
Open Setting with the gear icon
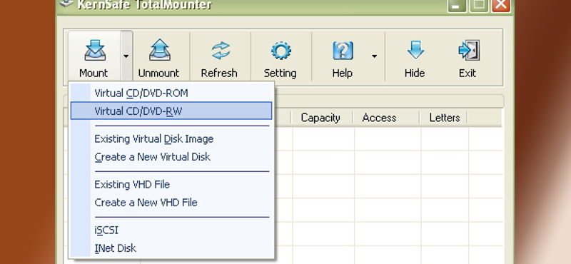pos(281,50)
